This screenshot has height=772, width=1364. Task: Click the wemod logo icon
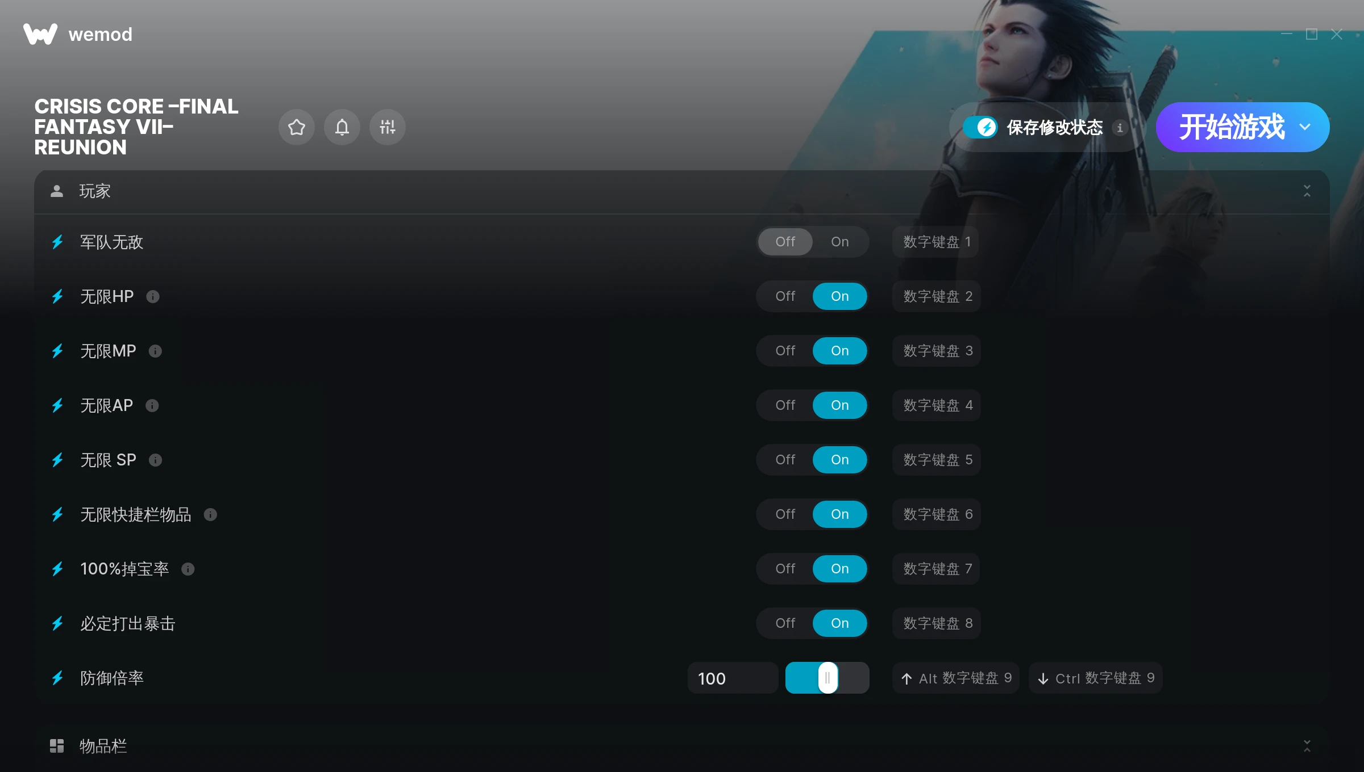pyautogui.click(x=40, y=34)
